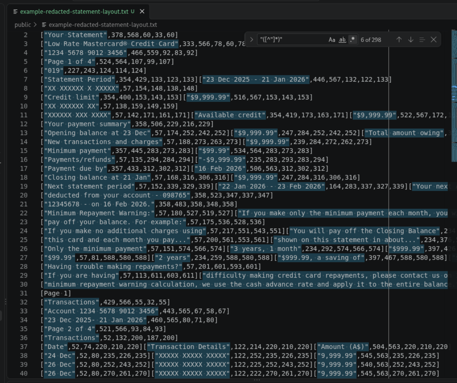
Task: Click line number 7 in the gutter
Action: (26, 80)
